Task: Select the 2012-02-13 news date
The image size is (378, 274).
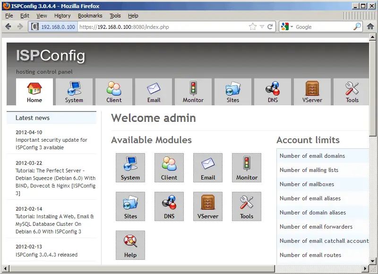Action: (29, 247)
